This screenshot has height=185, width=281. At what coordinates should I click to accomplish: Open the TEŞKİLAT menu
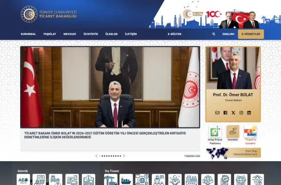pyautogui.click(x=50, y=34)
